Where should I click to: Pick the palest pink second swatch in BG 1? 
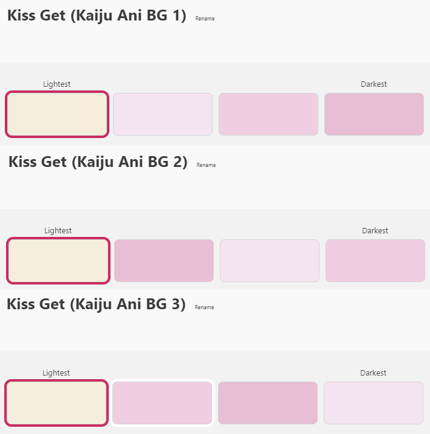[162, 114]
